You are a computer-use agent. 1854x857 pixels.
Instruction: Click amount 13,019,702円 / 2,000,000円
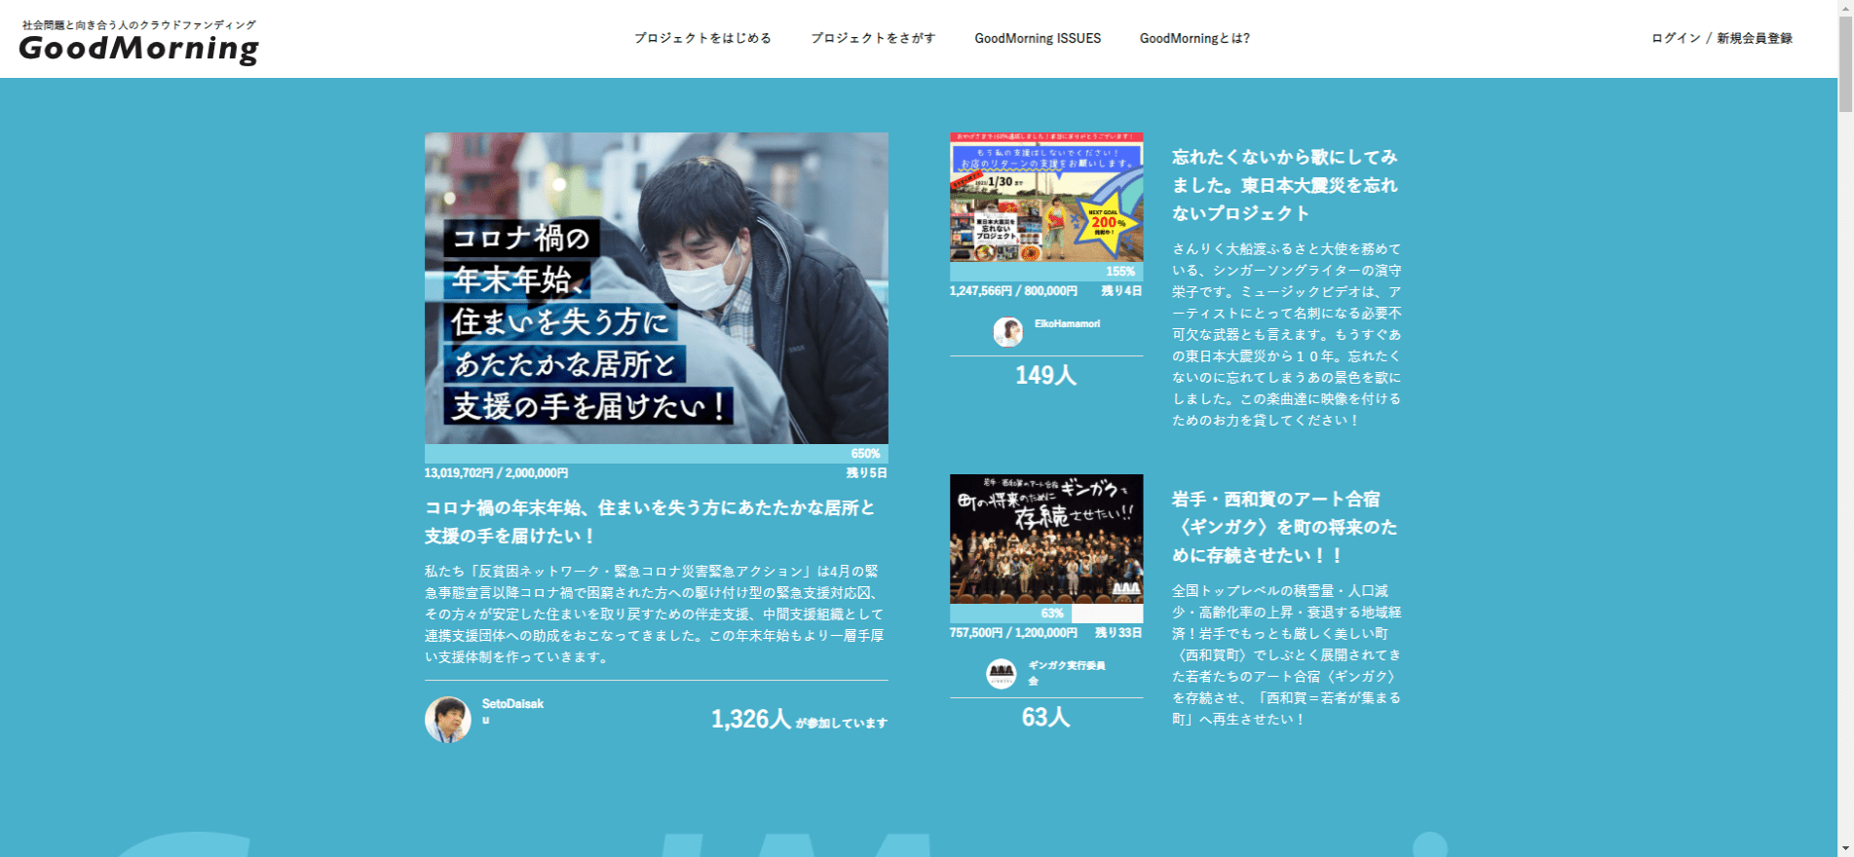point(496,472)
